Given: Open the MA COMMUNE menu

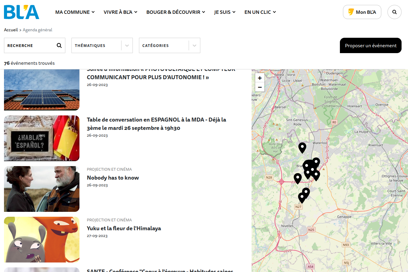Looking at the screenshot, I should 75,12.
